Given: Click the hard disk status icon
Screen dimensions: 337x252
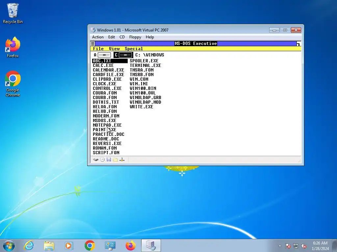Looking at the screenshot, I should [96, 159].
